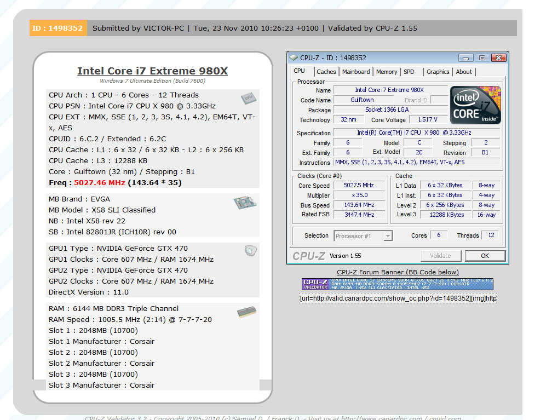The width and height of the screenshot is (552, 420).
Task: Minimize the CPU-Z window
Action: [x=465, y=57]
